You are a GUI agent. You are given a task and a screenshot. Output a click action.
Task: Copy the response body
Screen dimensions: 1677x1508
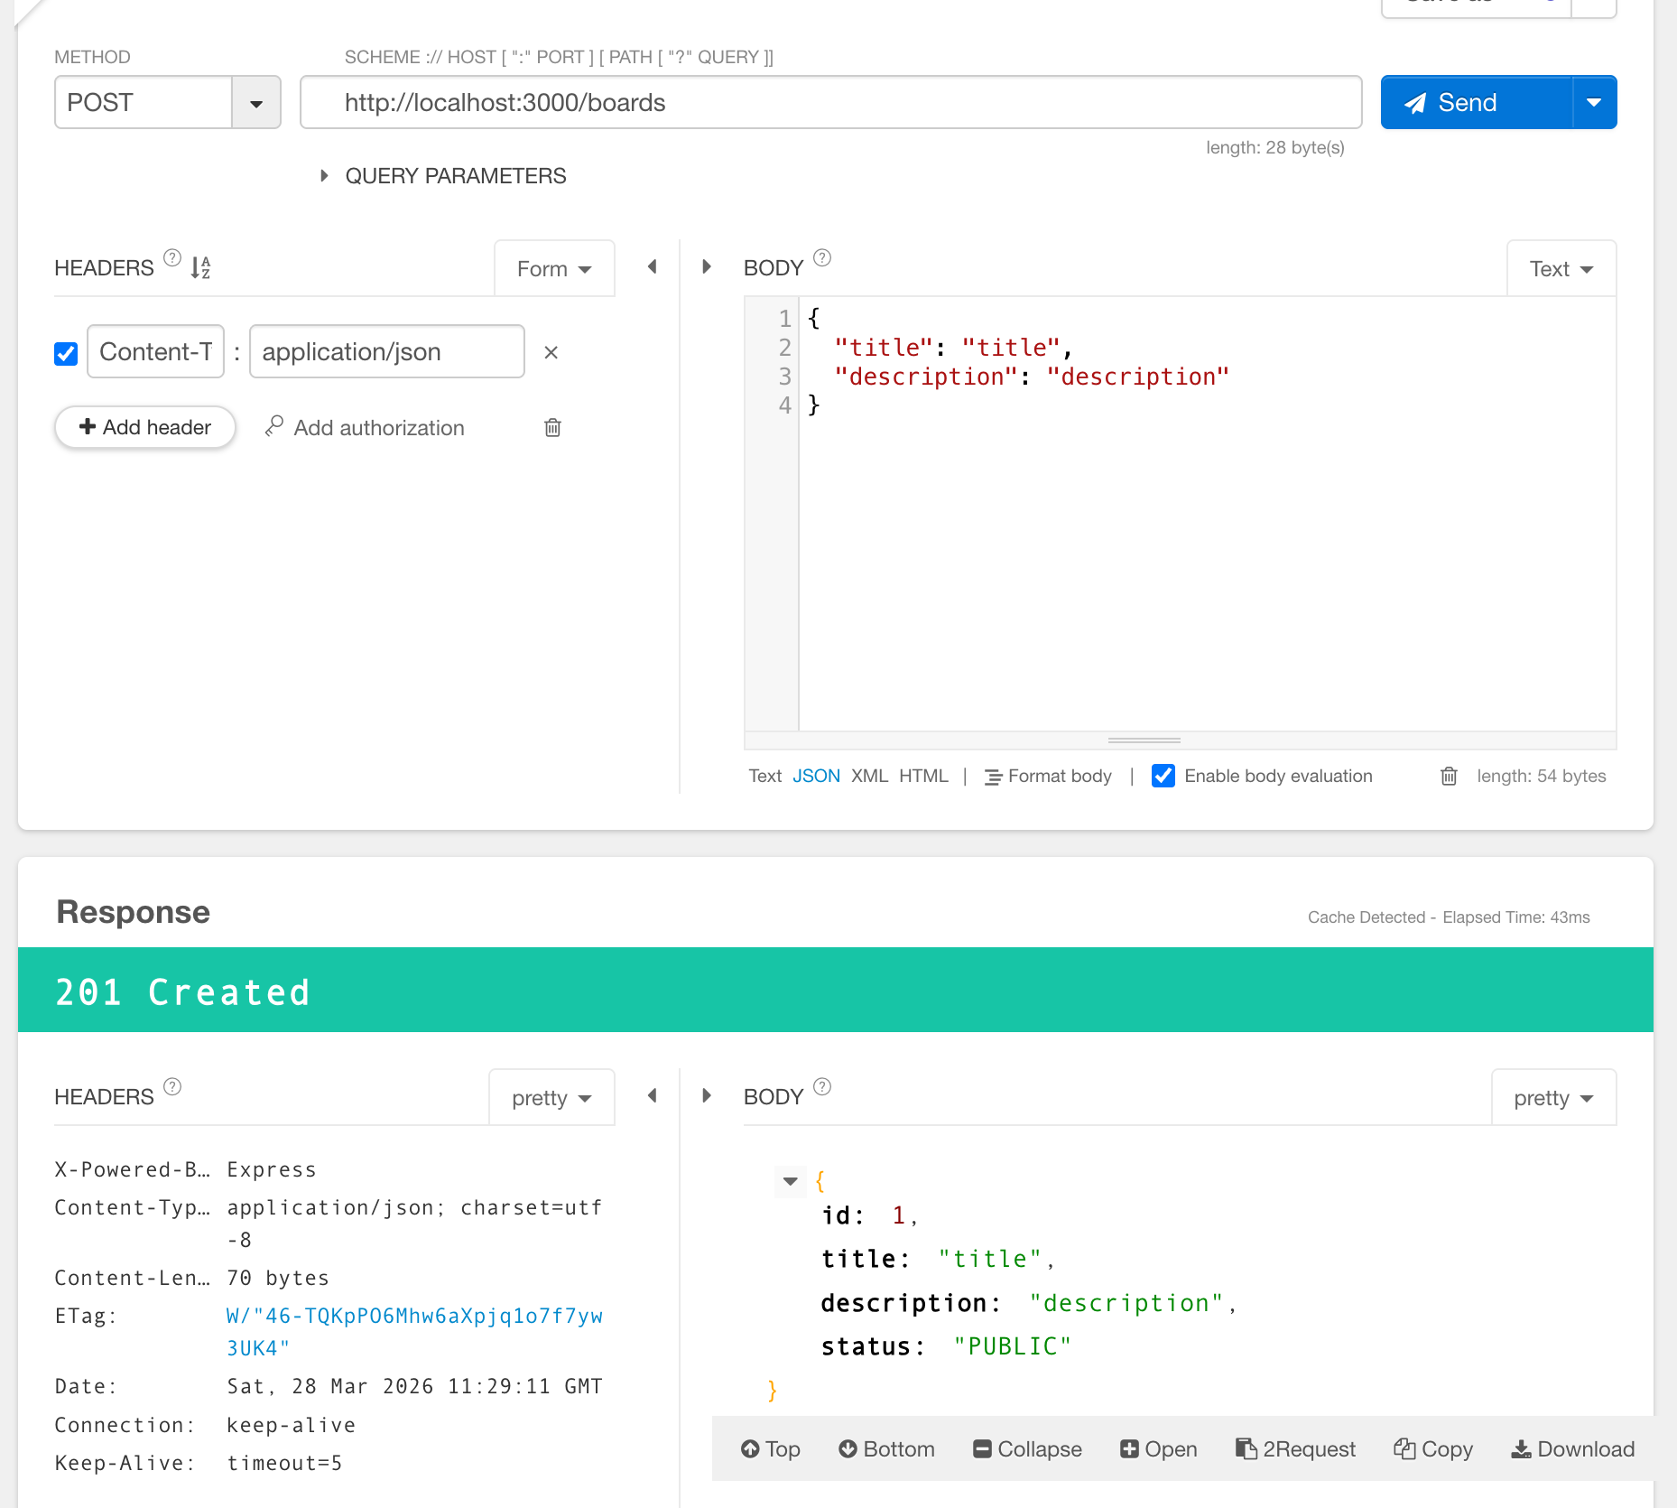1433,1449
